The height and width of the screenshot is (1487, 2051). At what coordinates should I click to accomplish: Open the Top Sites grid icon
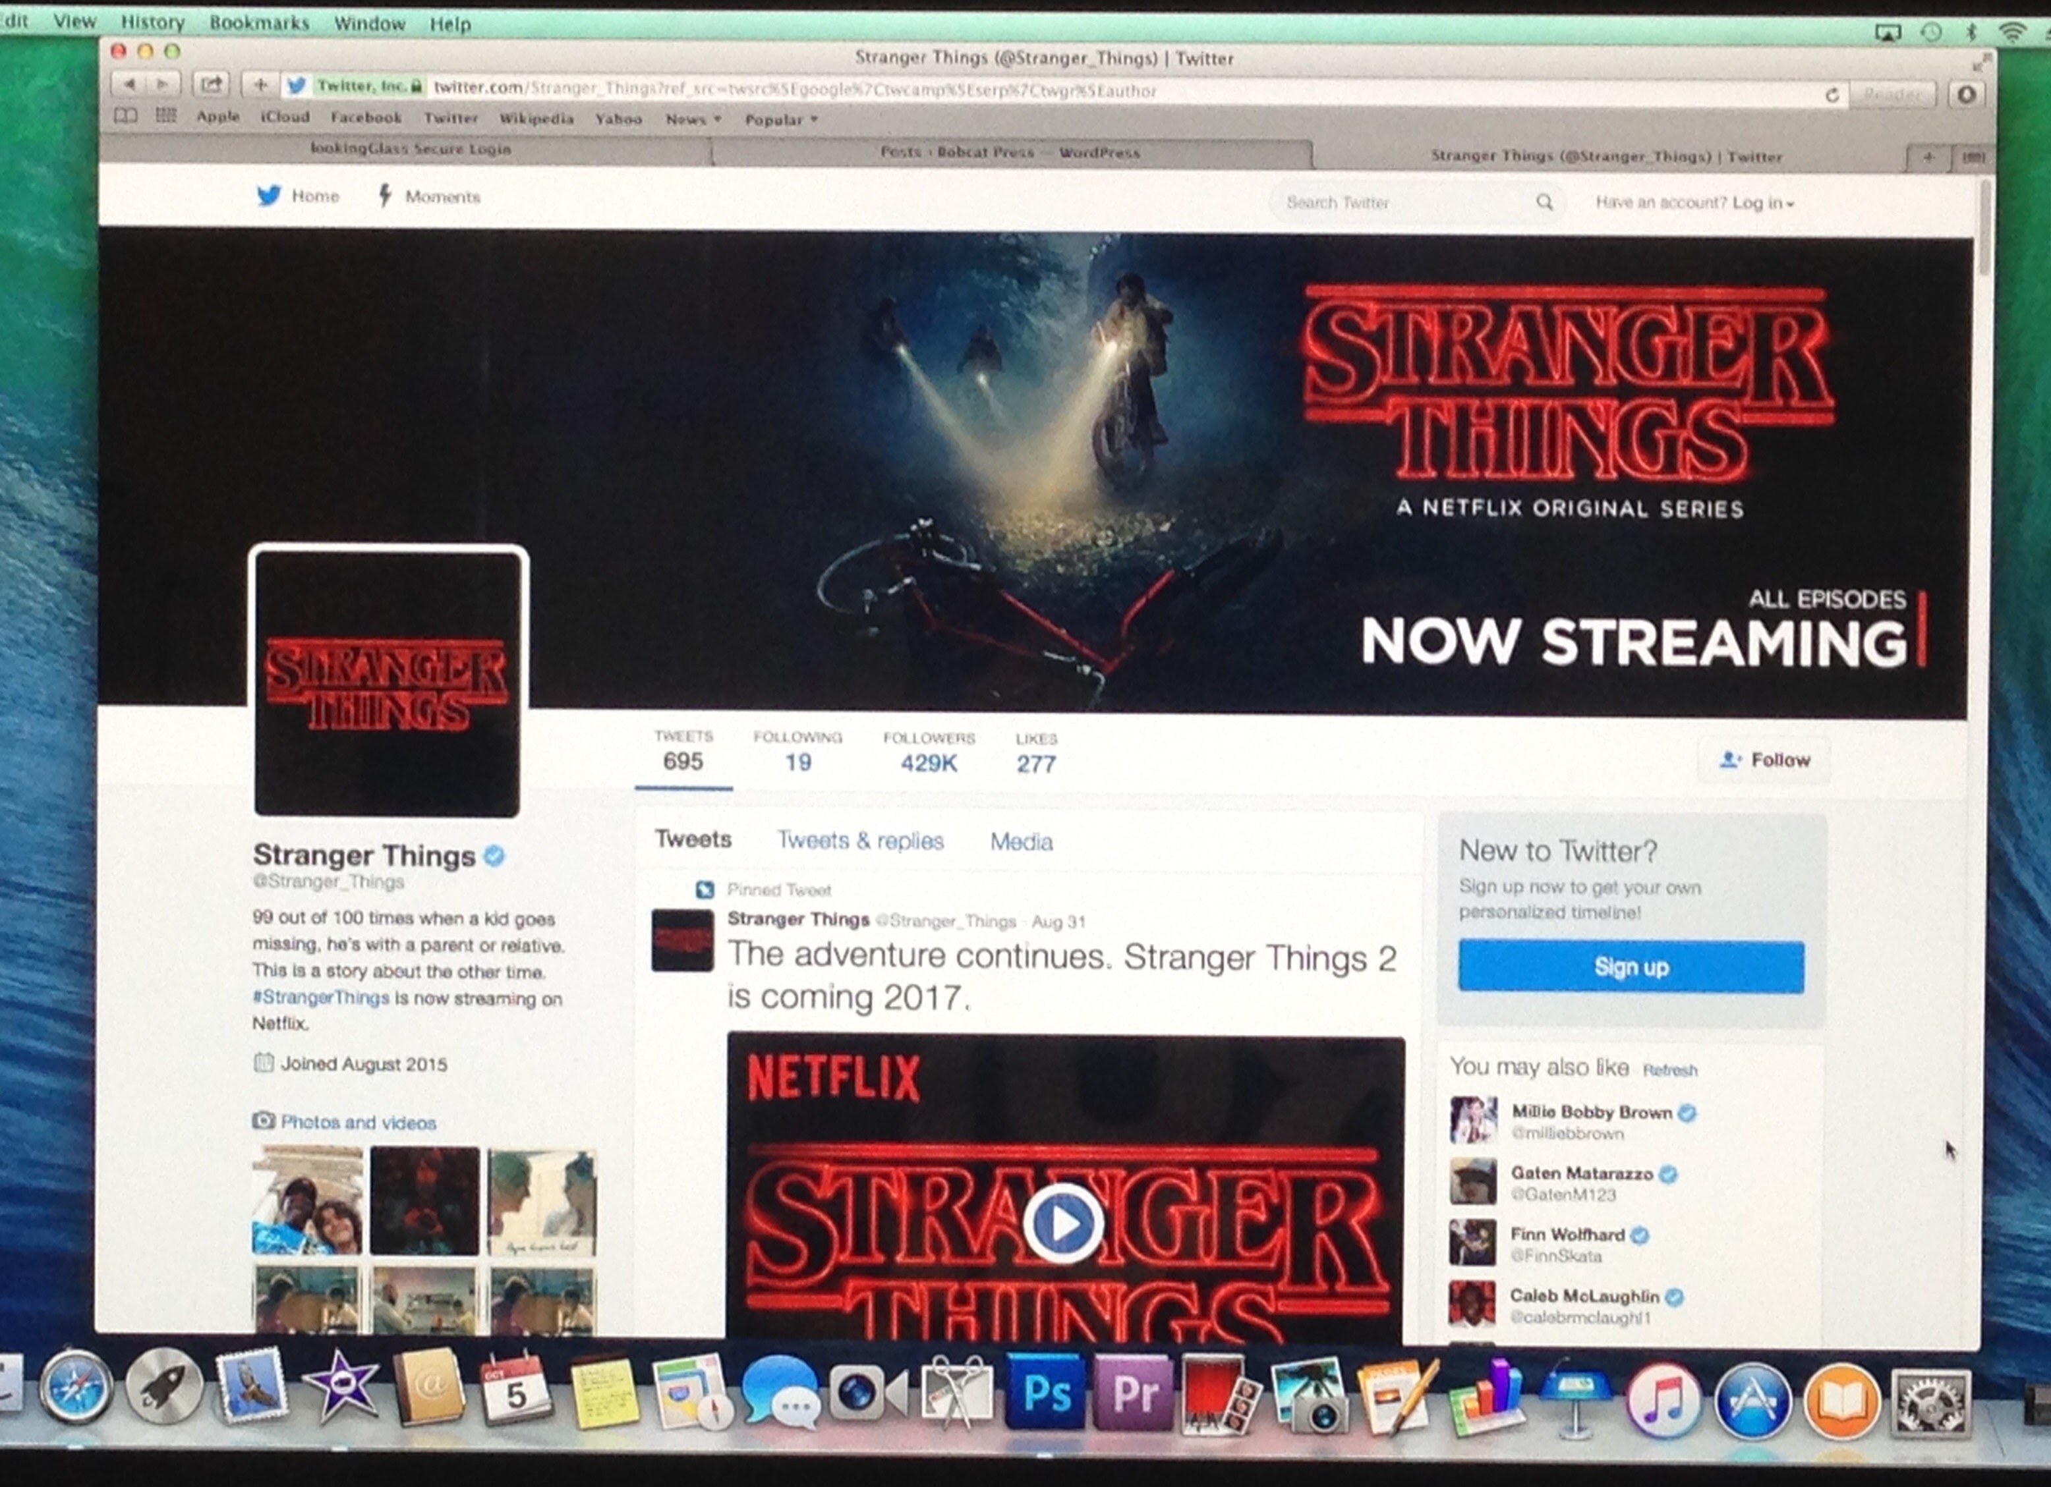click(x=165, y=116)
